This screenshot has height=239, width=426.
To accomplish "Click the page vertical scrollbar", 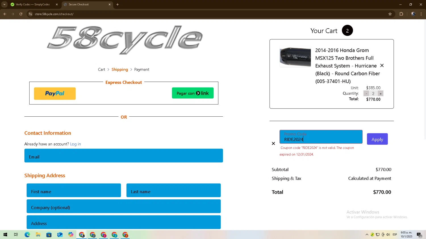I will pos(425,79).
